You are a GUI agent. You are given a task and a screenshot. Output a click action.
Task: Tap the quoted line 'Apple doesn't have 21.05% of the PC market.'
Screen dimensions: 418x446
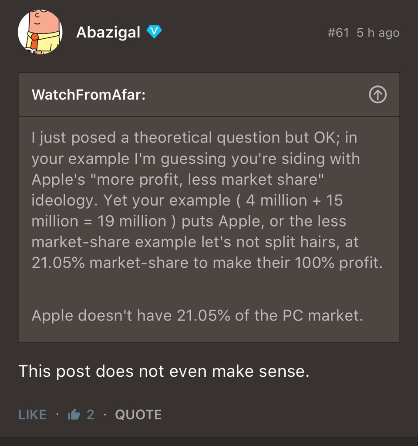coord(197,315)
